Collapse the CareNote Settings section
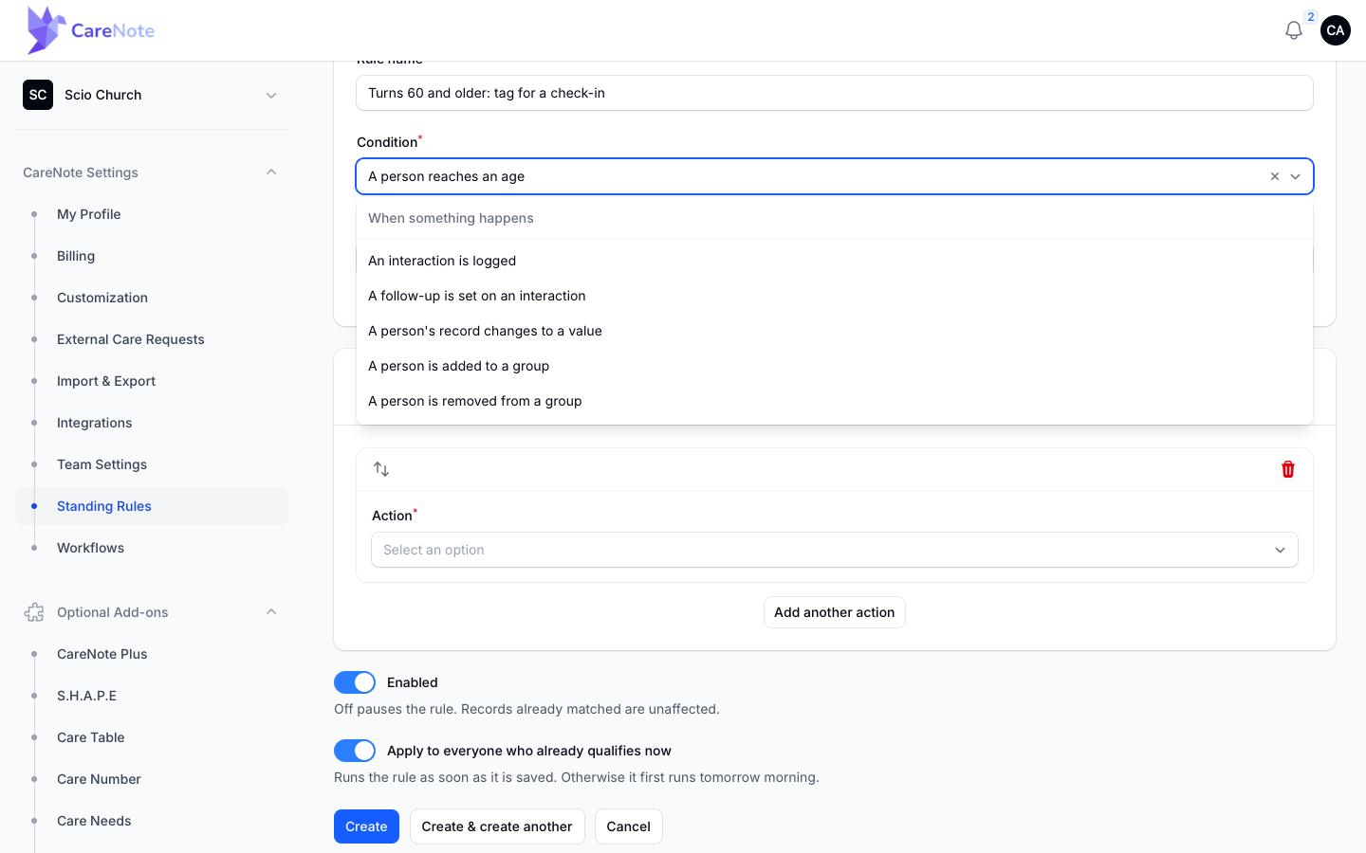1366x853 pixels. click(271, 172)
